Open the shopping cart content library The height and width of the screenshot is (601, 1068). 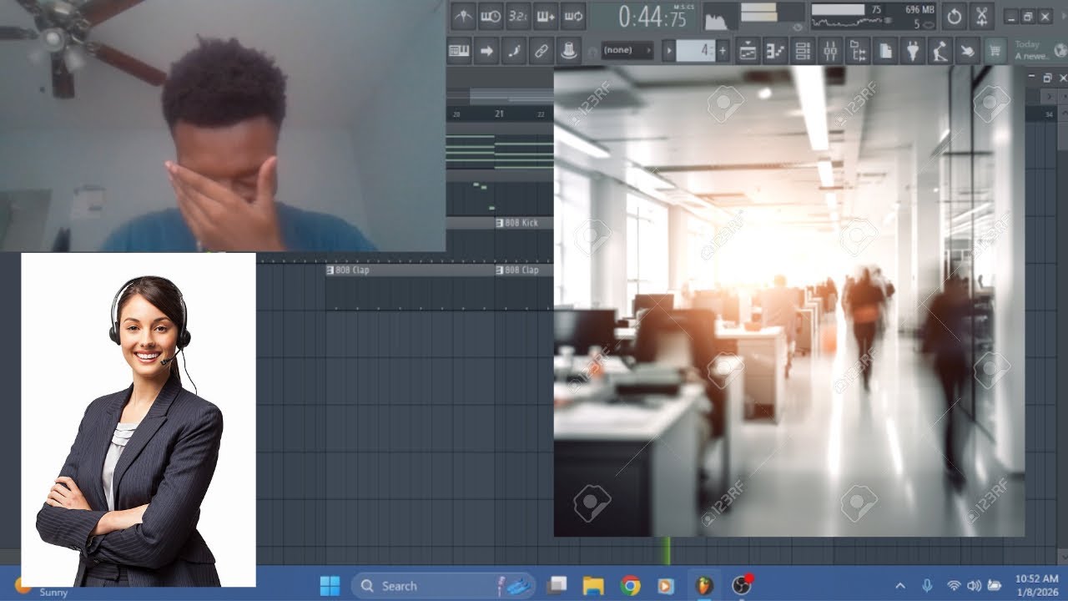coord(995,51)
